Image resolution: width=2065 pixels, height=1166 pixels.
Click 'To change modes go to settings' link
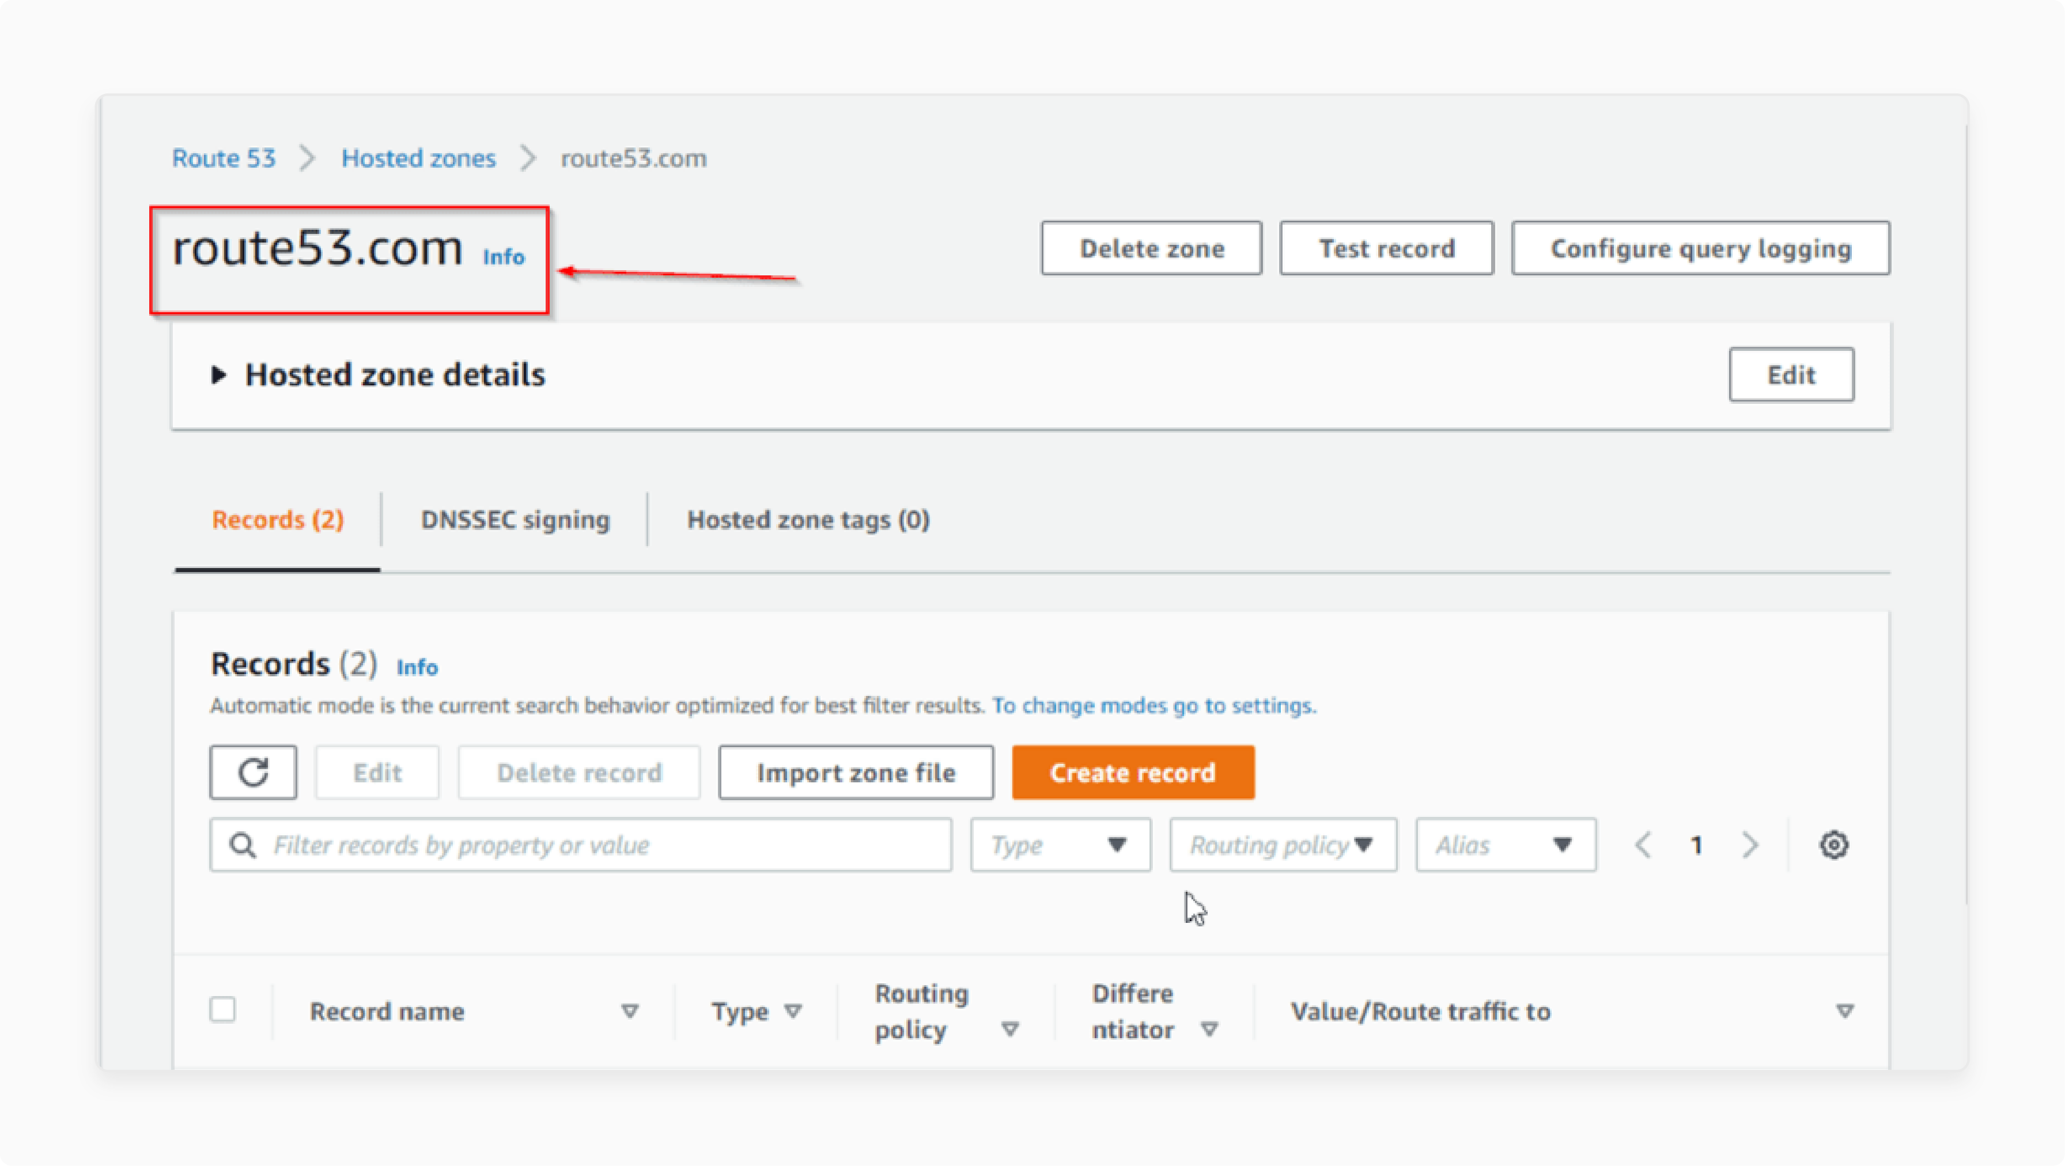coord(1153,705)
